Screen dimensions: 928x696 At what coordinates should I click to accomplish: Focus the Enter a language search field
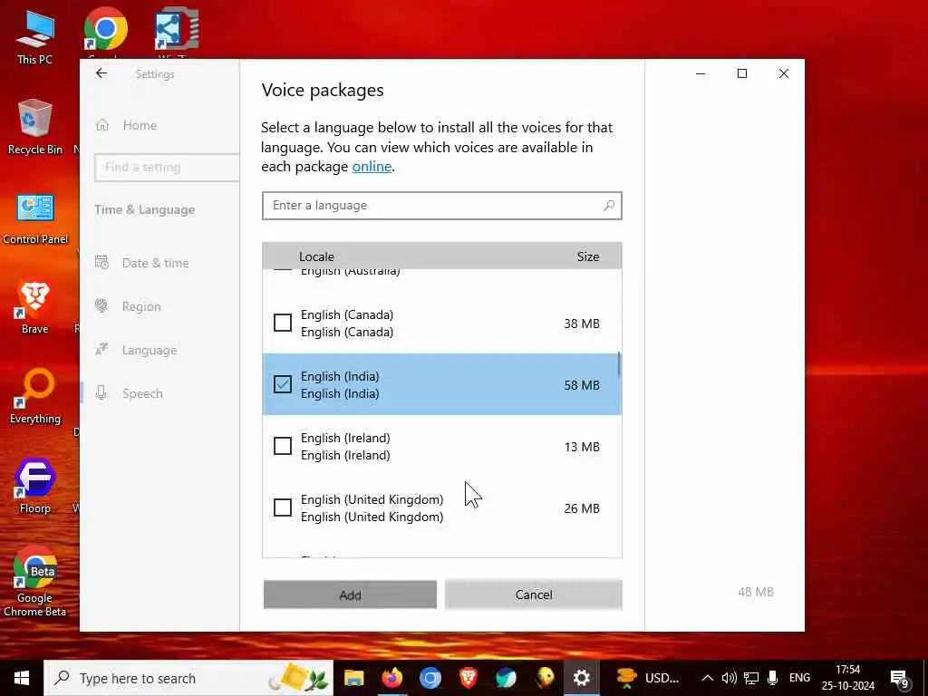pyautogui.click(x=442, y=206)
